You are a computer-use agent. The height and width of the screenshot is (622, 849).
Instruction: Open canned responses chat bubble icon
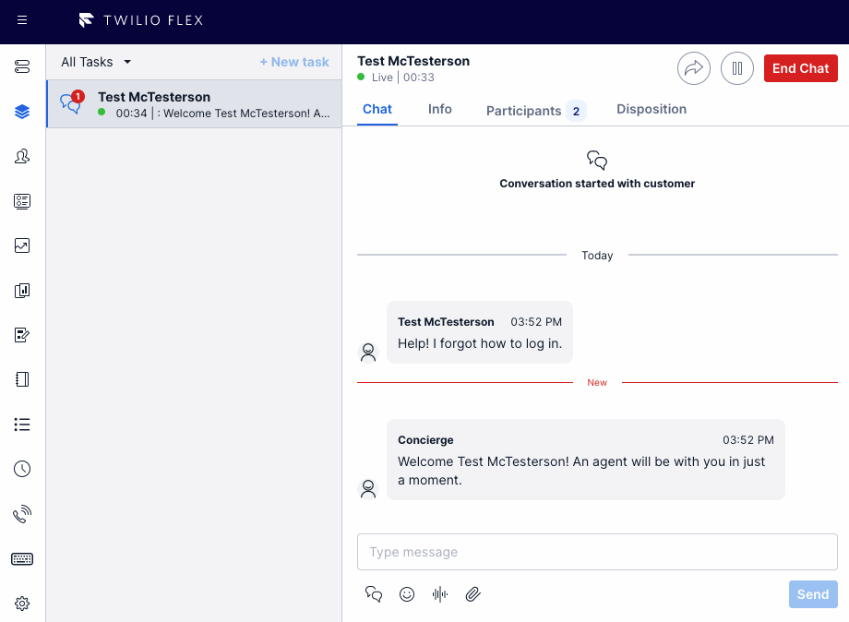(374, 594)
